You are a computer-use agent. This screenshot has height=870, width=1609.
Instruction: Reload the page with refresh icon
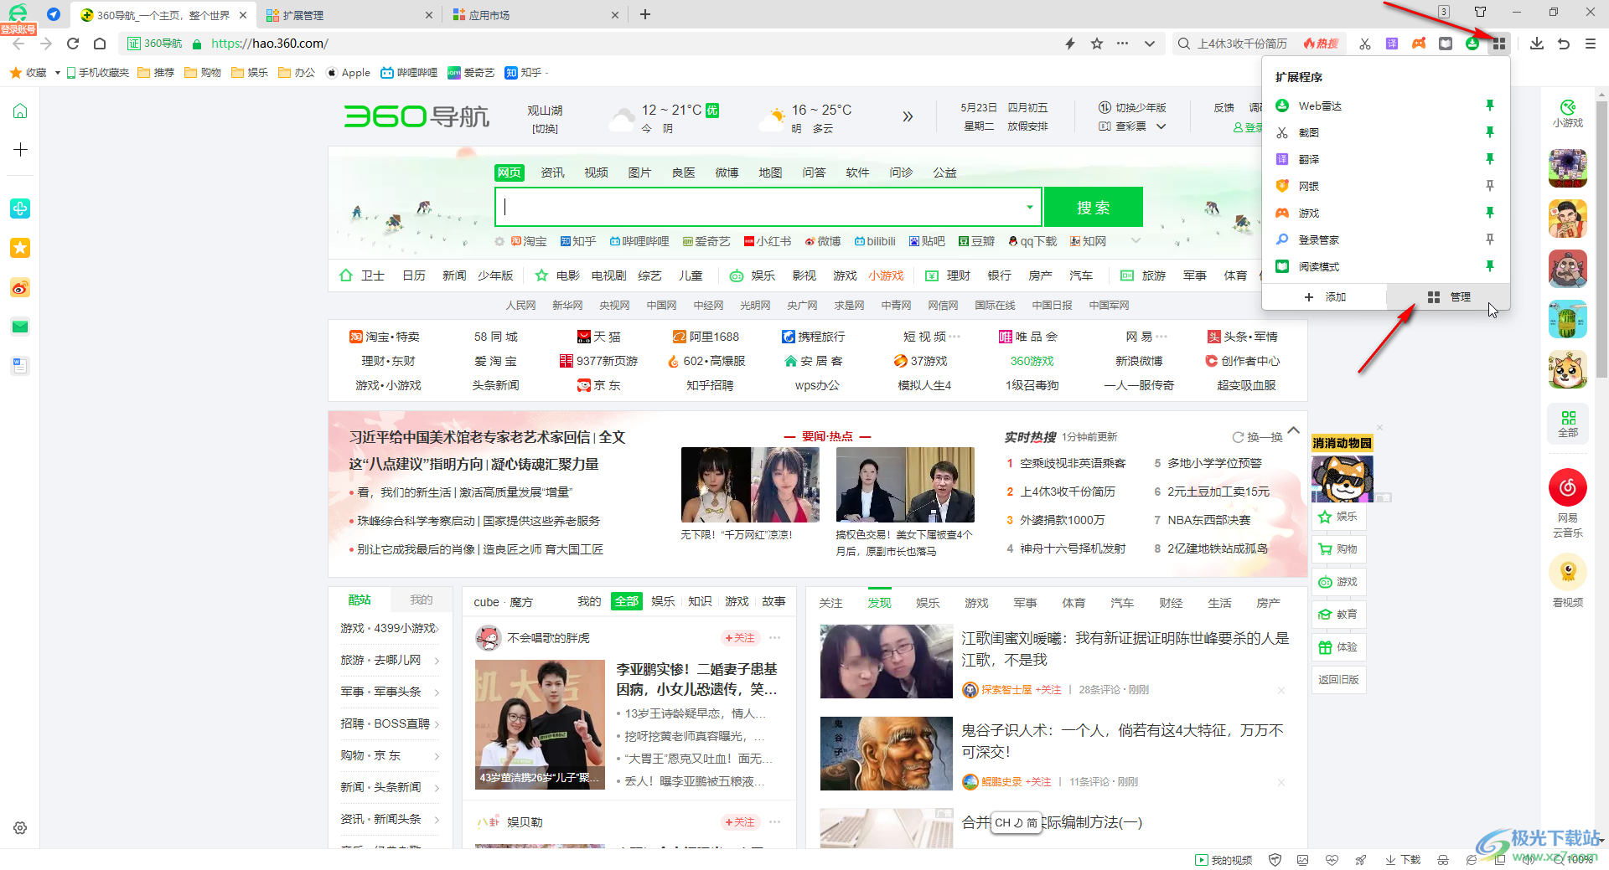click(x=73, y=44)
